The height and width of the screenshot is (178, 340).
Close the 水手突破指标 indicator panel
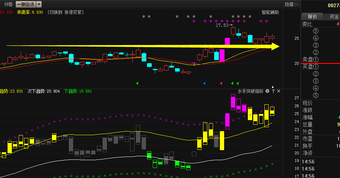click(279, 91)
